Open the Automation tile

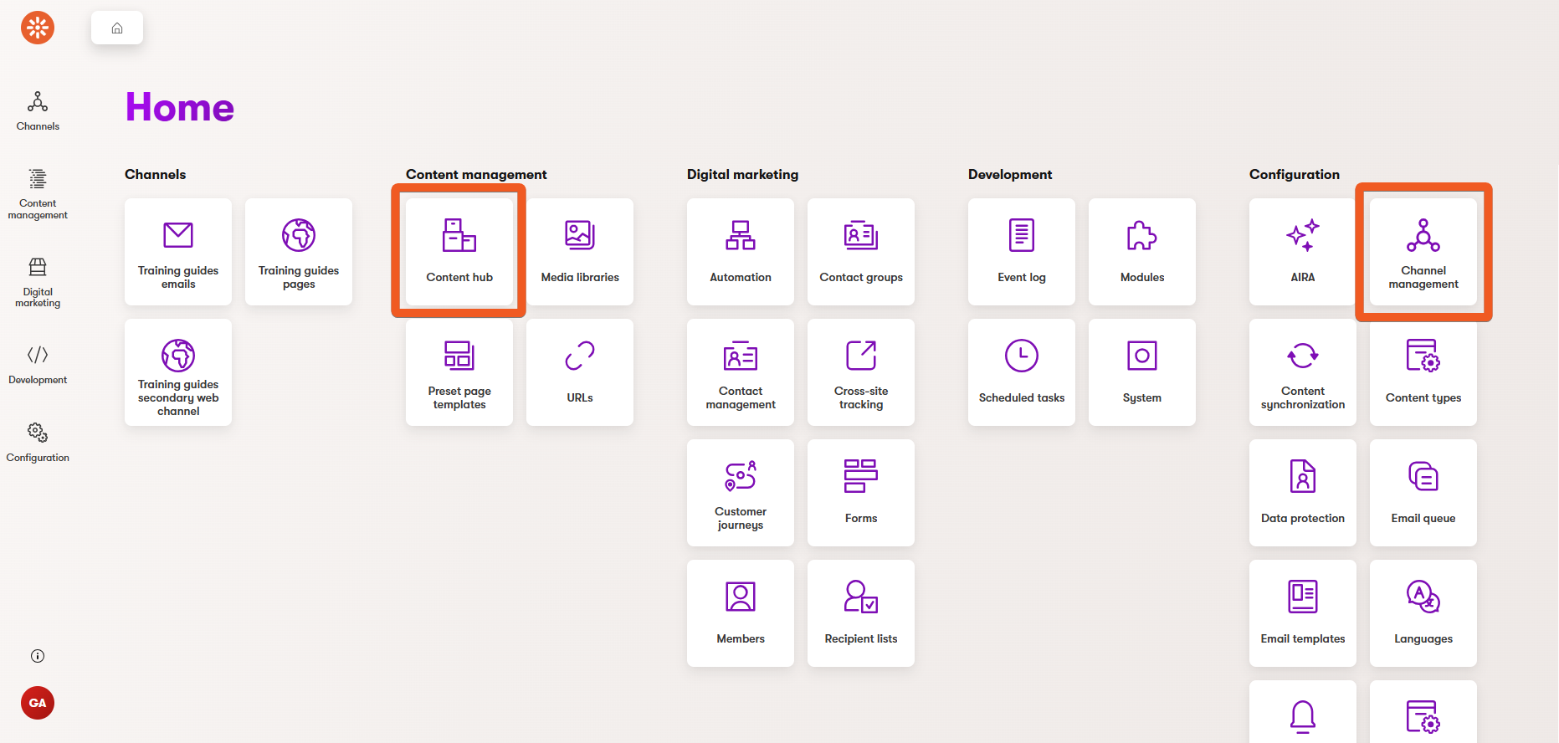(741, 252)
